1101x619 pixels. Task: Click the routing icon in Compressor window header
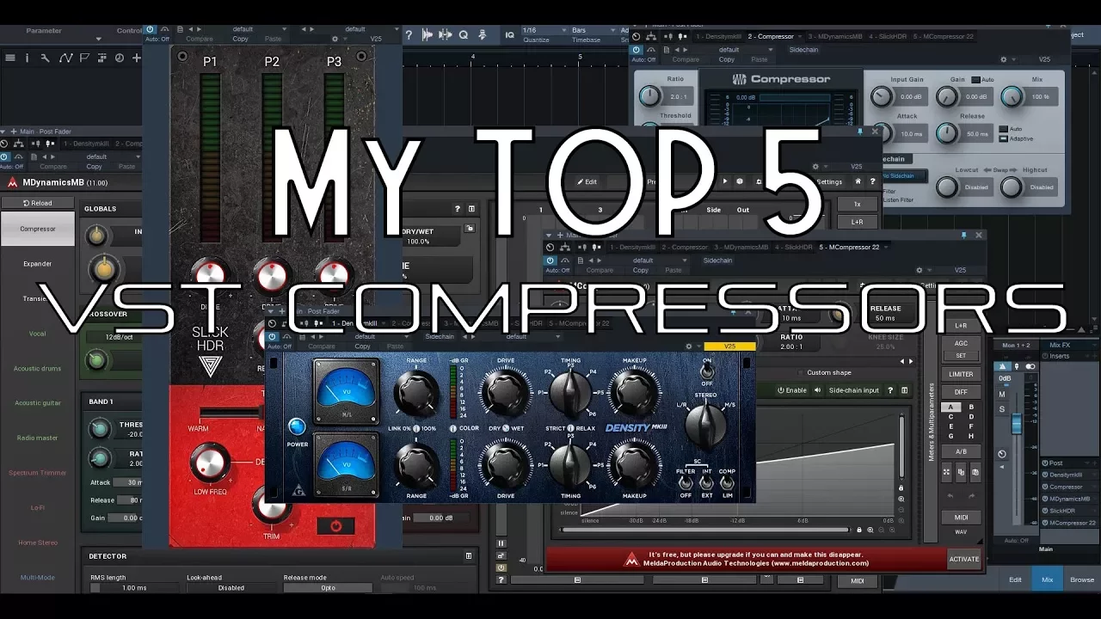point(651,37)
